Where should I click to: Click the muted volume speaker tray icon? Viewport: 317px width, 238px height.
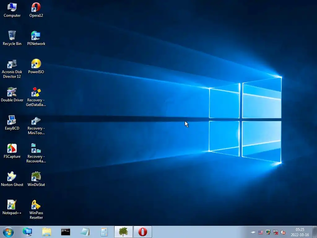pyautogui.click(x=283, y=232)
